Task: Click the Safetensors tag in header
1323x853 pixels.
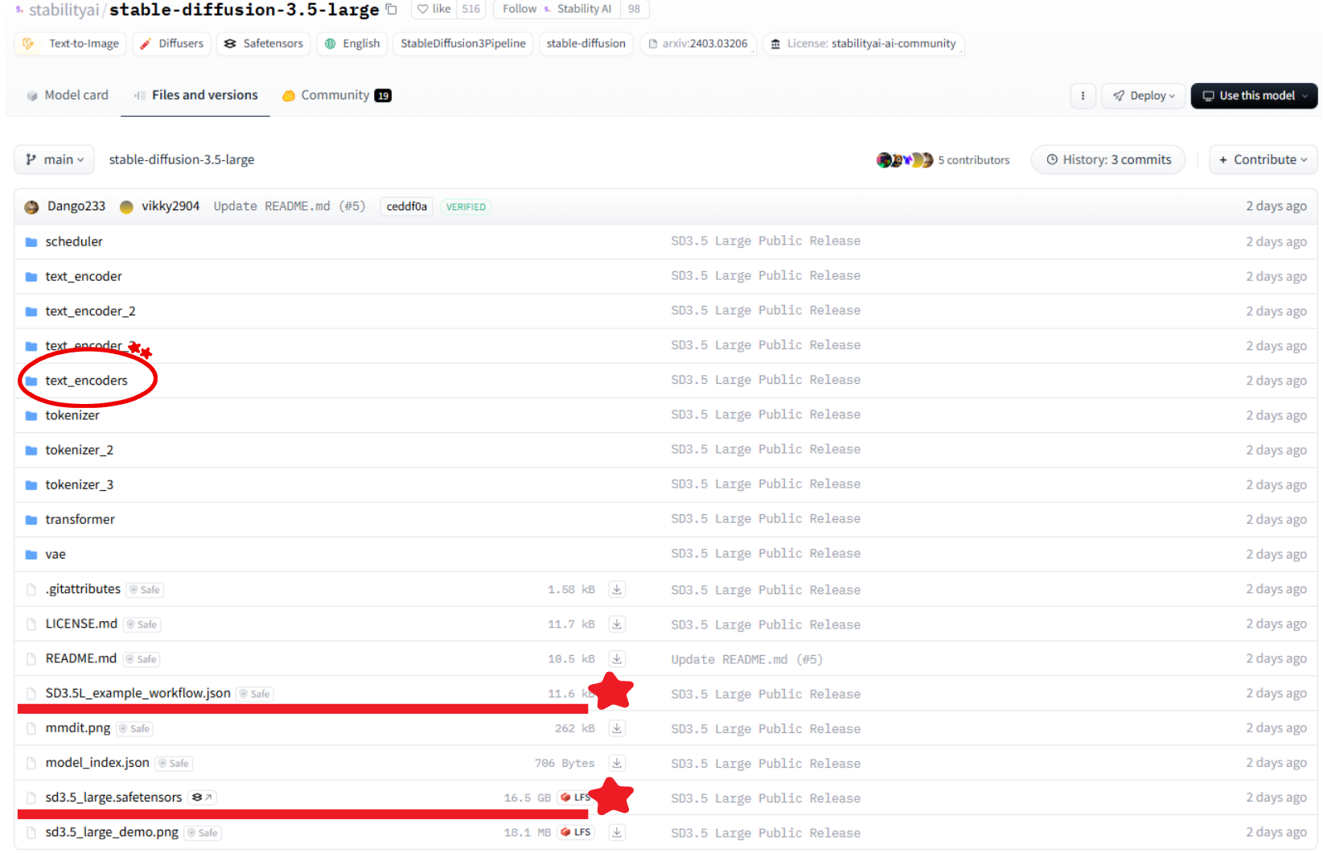Action: pyautogui.click(x=264, y=43)
